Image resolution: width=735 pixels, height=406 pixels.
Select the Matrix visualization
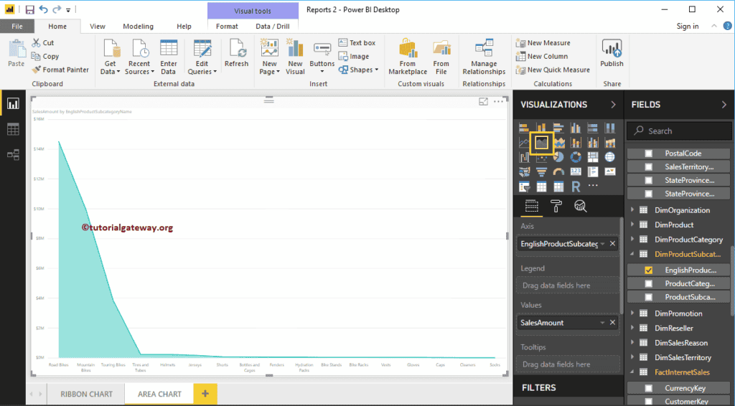pos(558,187)
